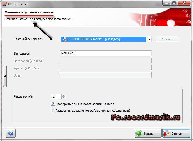Enable Разрешить добавление файлов (мультисессионный)
This screenshot has height=141, width=193.
click(53, 110)
